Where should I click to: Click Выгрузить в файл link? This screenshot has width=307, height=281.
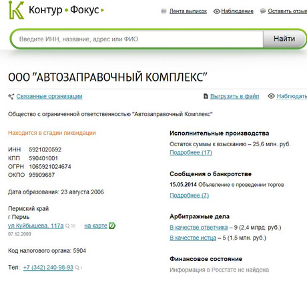[235, 96]
